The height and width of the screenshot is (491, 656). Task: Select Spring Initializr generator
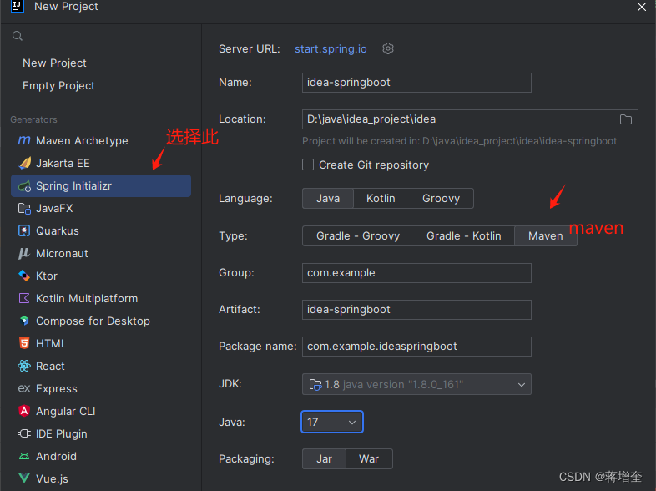(101, 186)
